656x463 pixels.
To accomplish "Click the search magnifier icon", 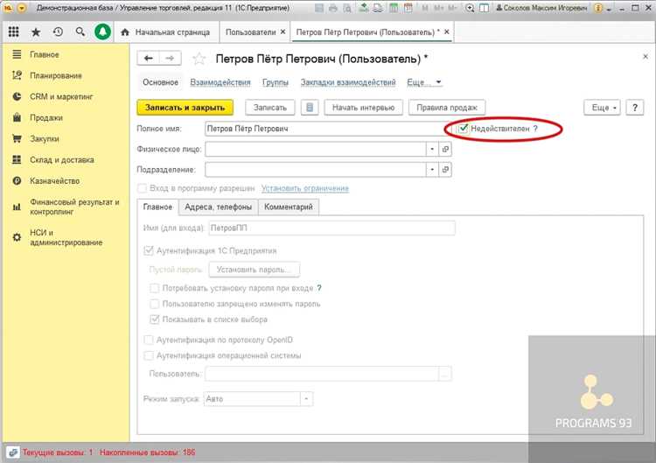I will pyautogui.click(x=80, y=32).
